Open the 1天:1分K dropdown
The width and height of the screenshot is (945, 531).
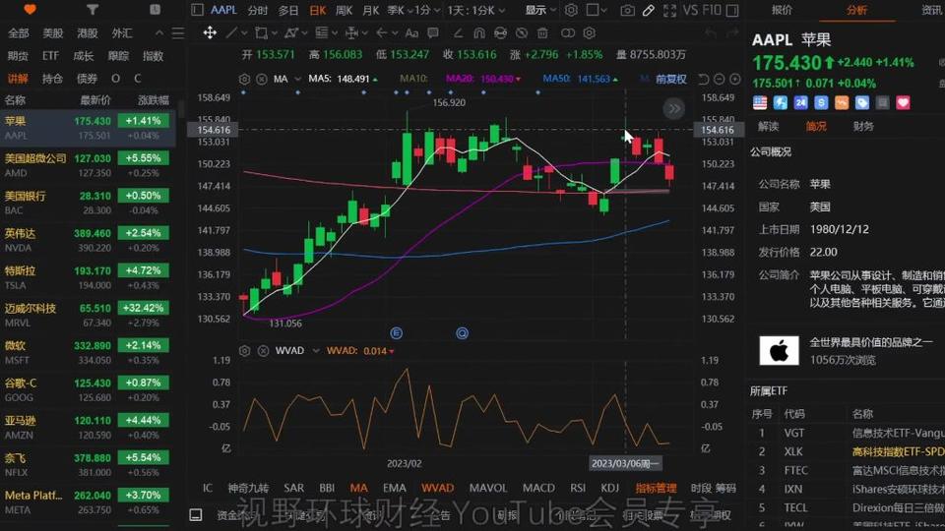click(x=475, y=10)
